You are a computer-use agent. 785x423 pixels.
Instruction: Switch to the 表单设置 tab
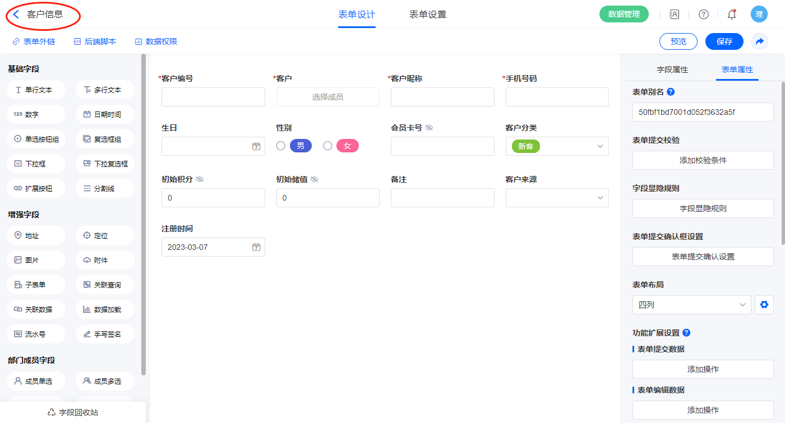coord(427,15)
